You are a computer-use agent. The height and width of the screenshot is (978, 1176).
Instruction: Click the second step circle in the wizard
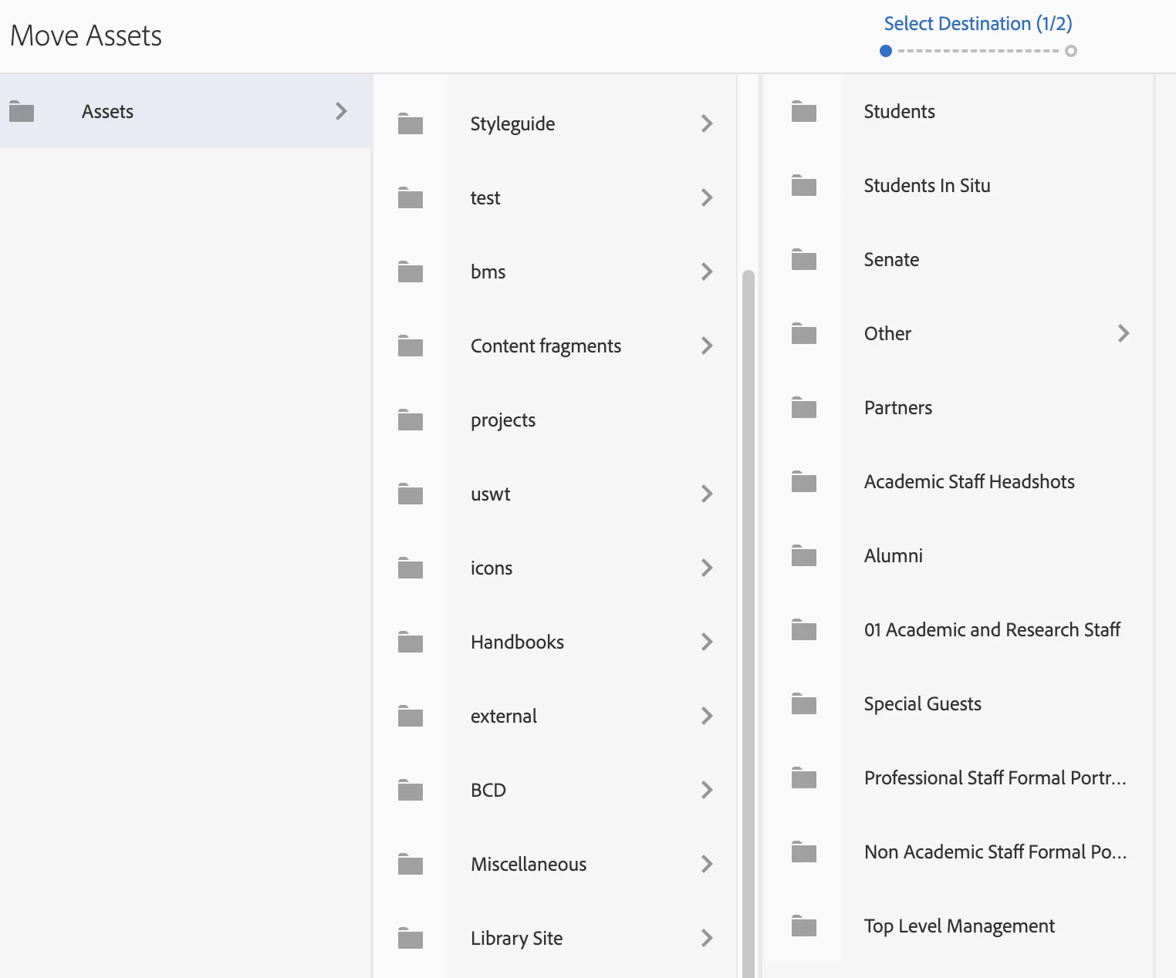click(x=1071, y=51)
